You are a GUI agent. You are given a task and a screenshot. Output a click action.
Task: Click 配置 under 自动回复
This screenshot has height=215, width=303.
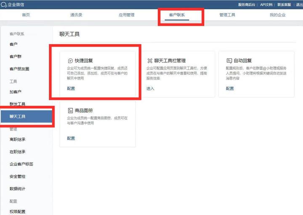pos(230,88)
